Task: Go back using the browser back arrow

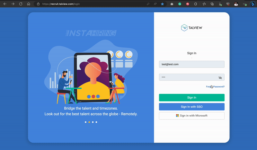Action: (x=5, y=4)
